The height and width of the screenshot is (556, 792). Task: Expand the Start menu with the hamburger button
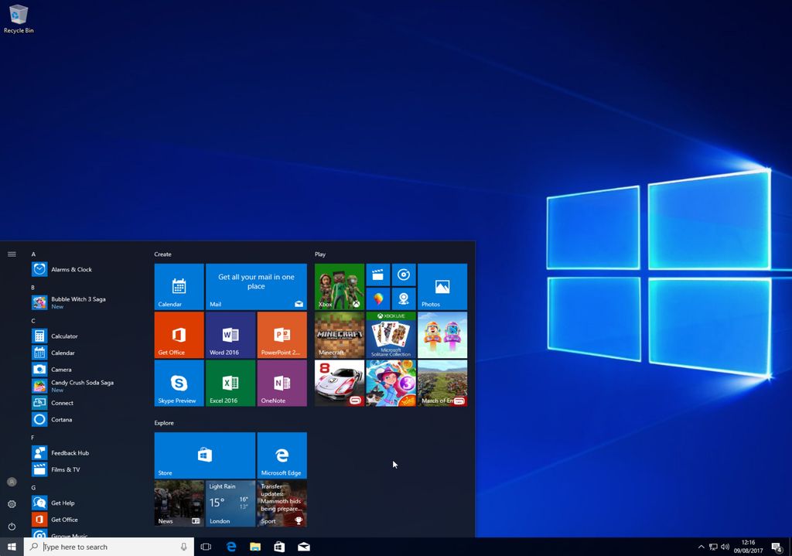tap(12, 254)
